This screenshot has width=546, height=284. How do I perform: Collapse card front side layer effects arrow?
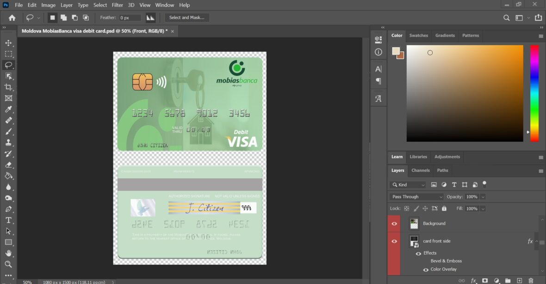click(x=537, y=241)
